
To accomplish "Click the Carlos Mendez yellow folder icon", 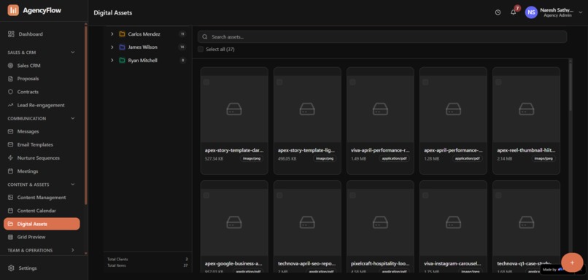I will (x=122, y=34).
